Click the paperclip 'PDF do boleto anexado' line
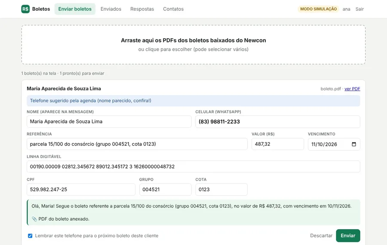This screenshot has height=245, width=387. click(x=61, y=219)
